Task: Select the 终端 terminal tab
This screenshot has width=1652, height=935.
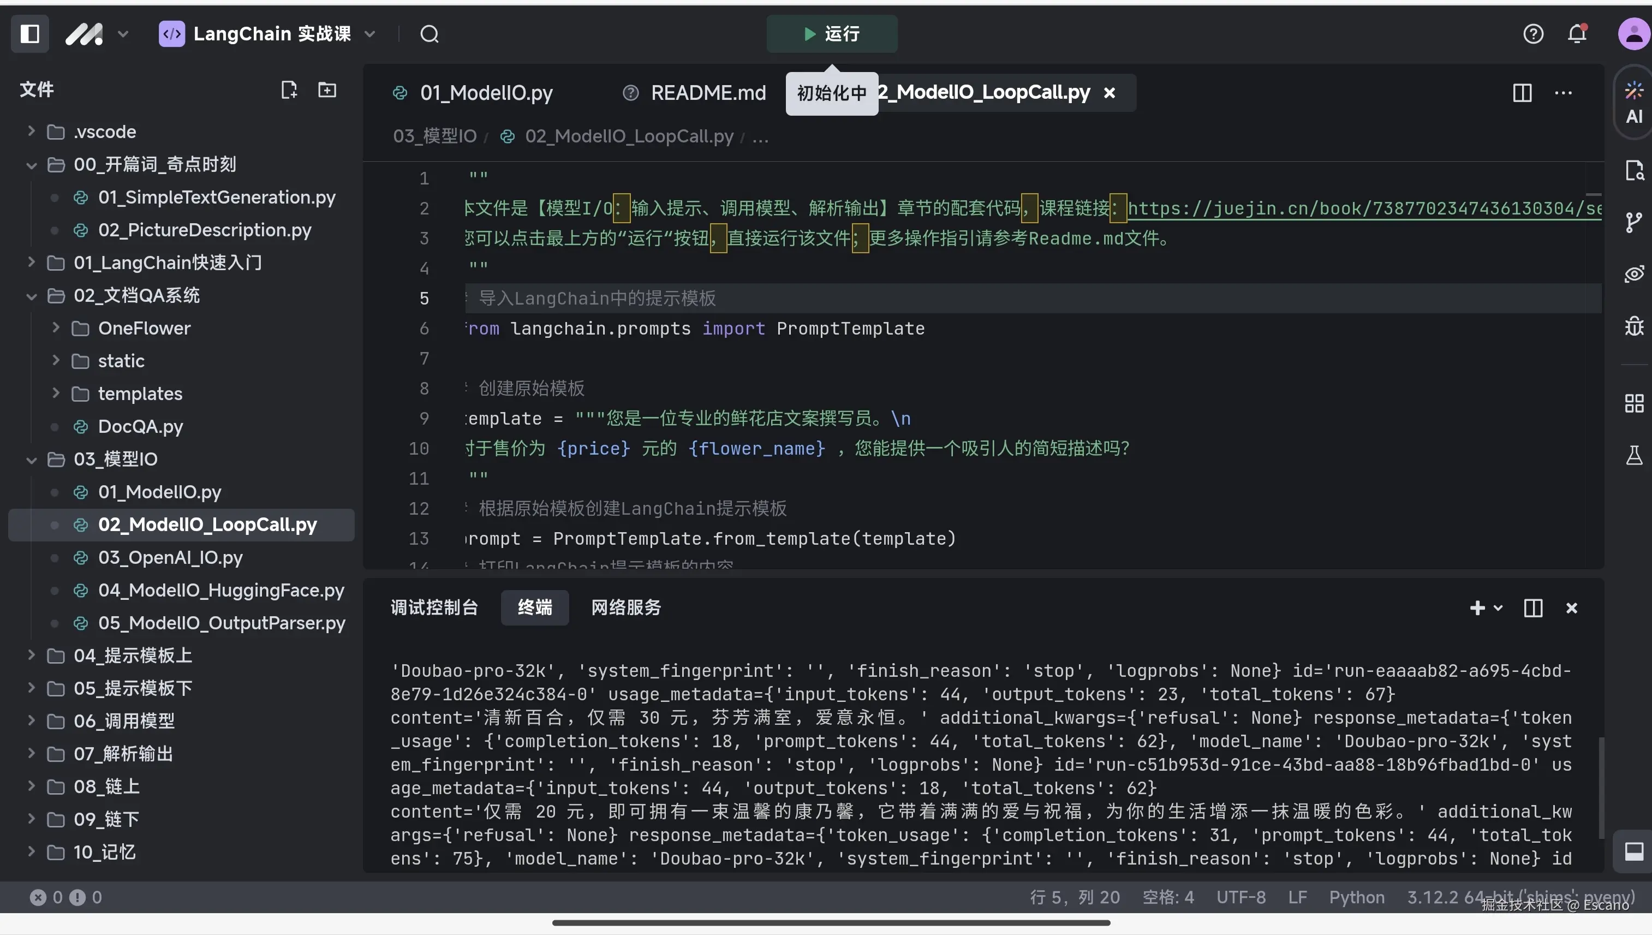Action: tap(535, 608)
